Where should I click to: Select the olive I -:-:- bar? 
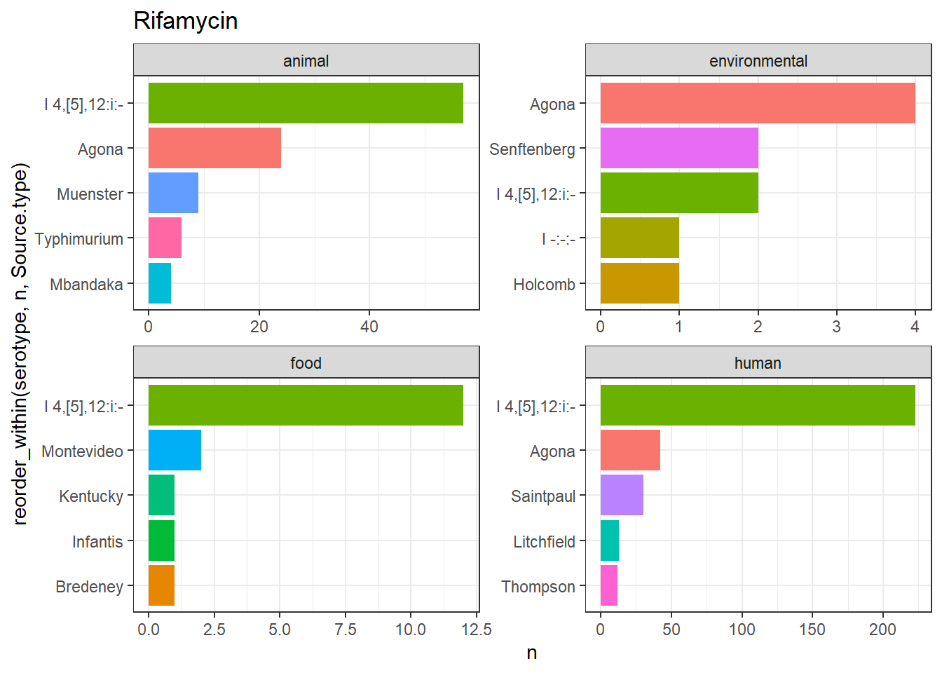640,238
